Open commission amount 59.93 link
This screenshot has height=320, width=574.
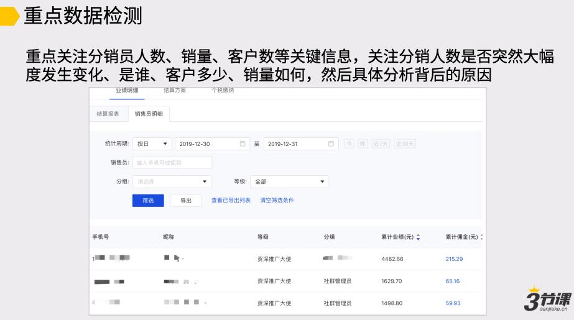point(453,303)
